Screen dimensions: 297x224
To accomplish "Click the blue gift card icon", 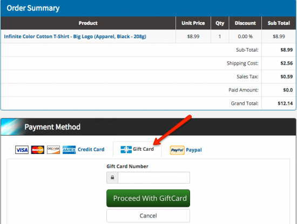I will tap(126, 150).
